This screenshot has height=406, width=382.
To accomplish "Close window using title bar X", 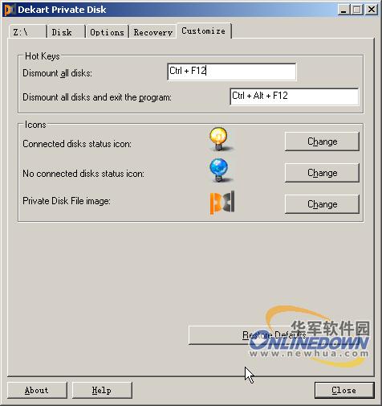I will click(372, 10).
